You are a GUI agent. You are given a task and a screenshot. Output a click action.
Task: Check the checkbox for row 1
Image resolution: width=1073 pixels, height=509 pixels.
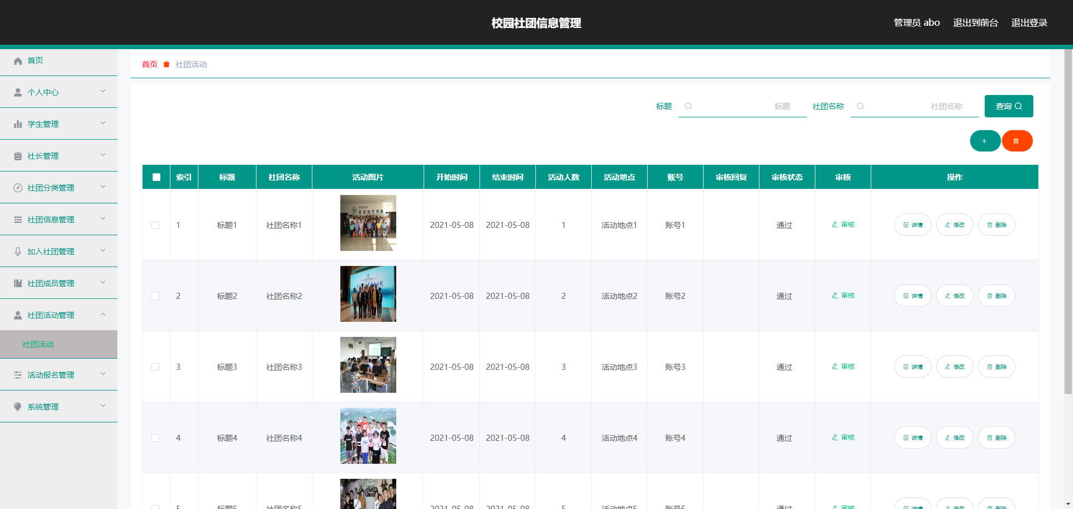155,225
